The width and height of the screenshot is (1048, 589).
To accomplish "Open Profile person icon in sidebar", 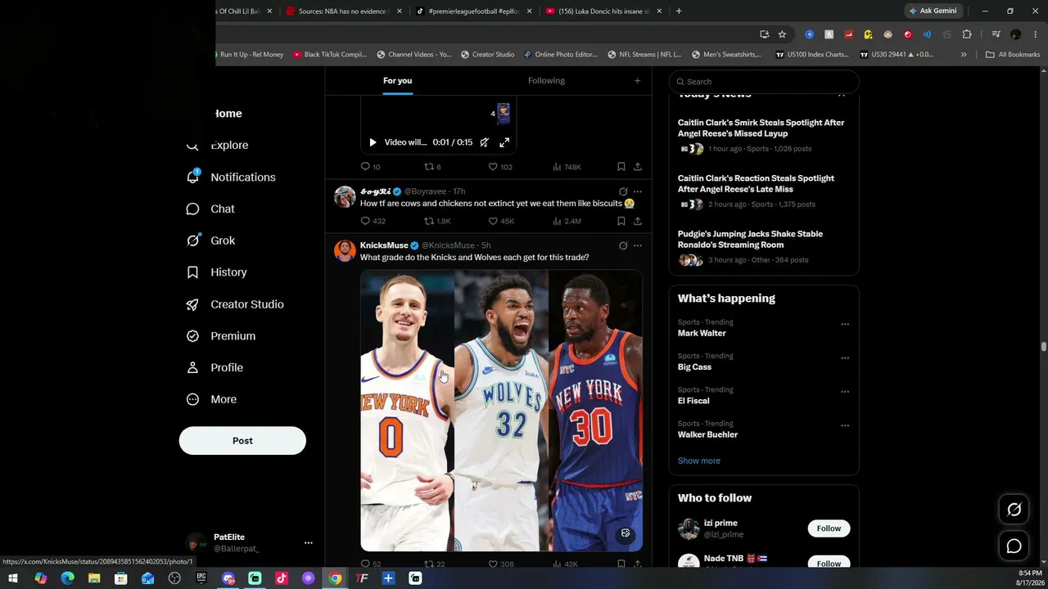I will point(193,368).
